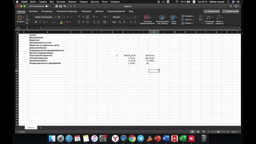Image resolution: width=256 pixels, height=144 pixels.
Task: Apply the yellow fill color swatch
Action: pyautogui.click(x=61, y=22)
